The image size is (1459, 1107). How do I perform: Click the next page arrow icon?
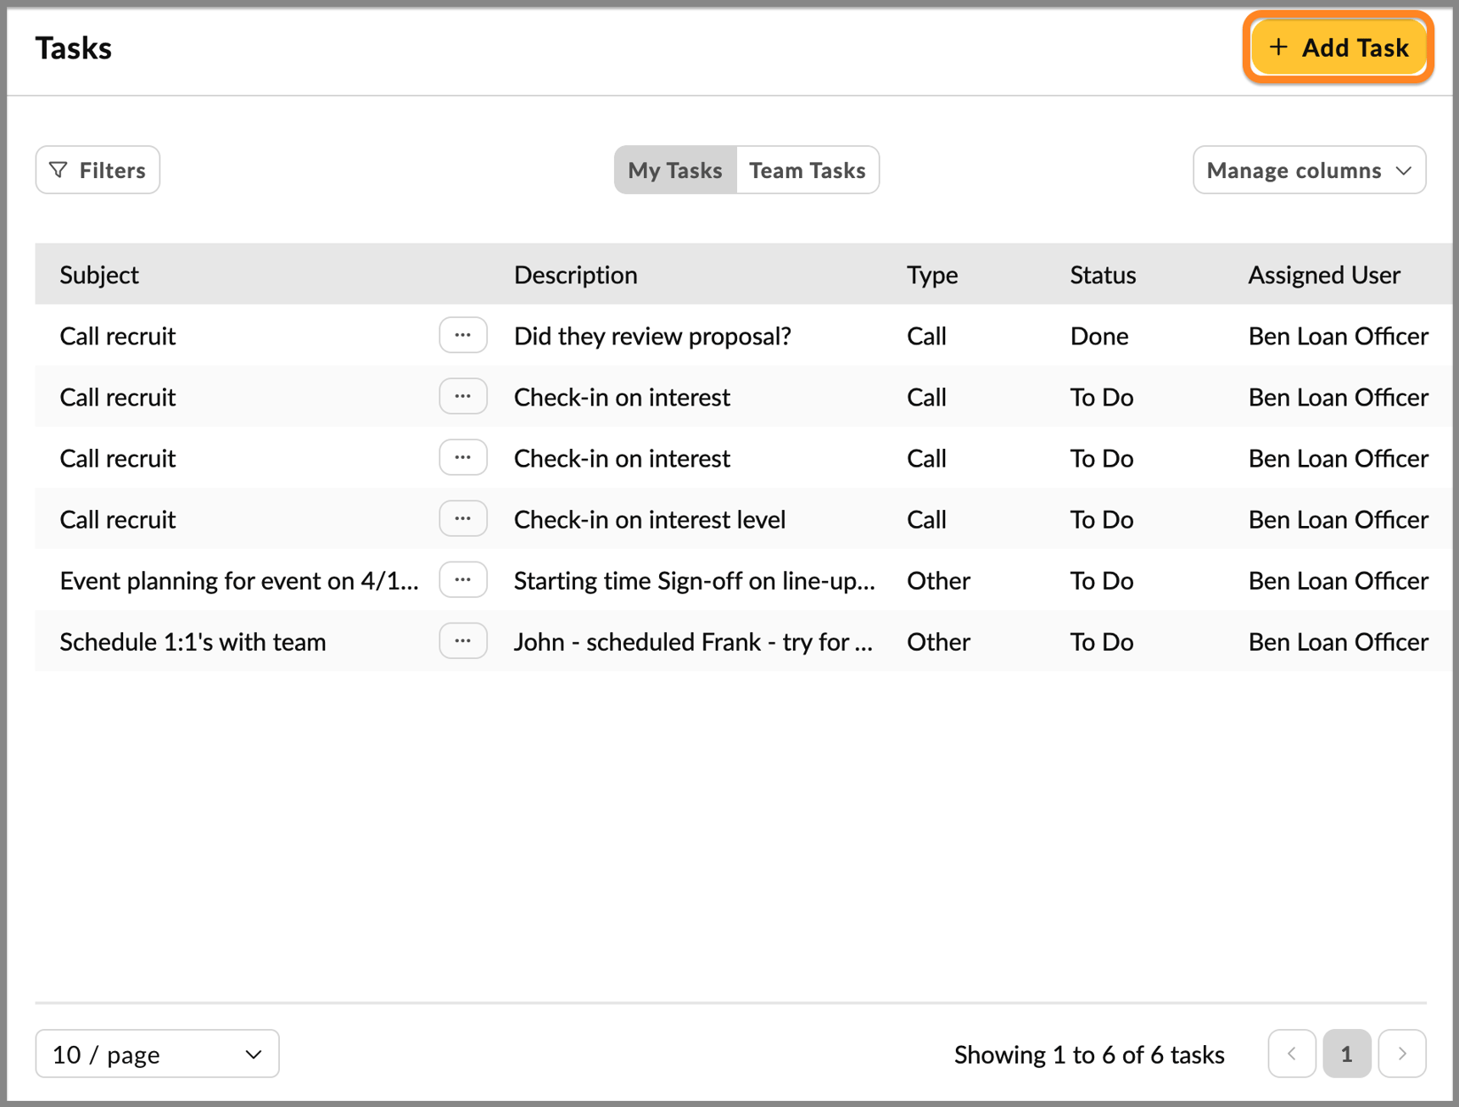[1401, 1054]
